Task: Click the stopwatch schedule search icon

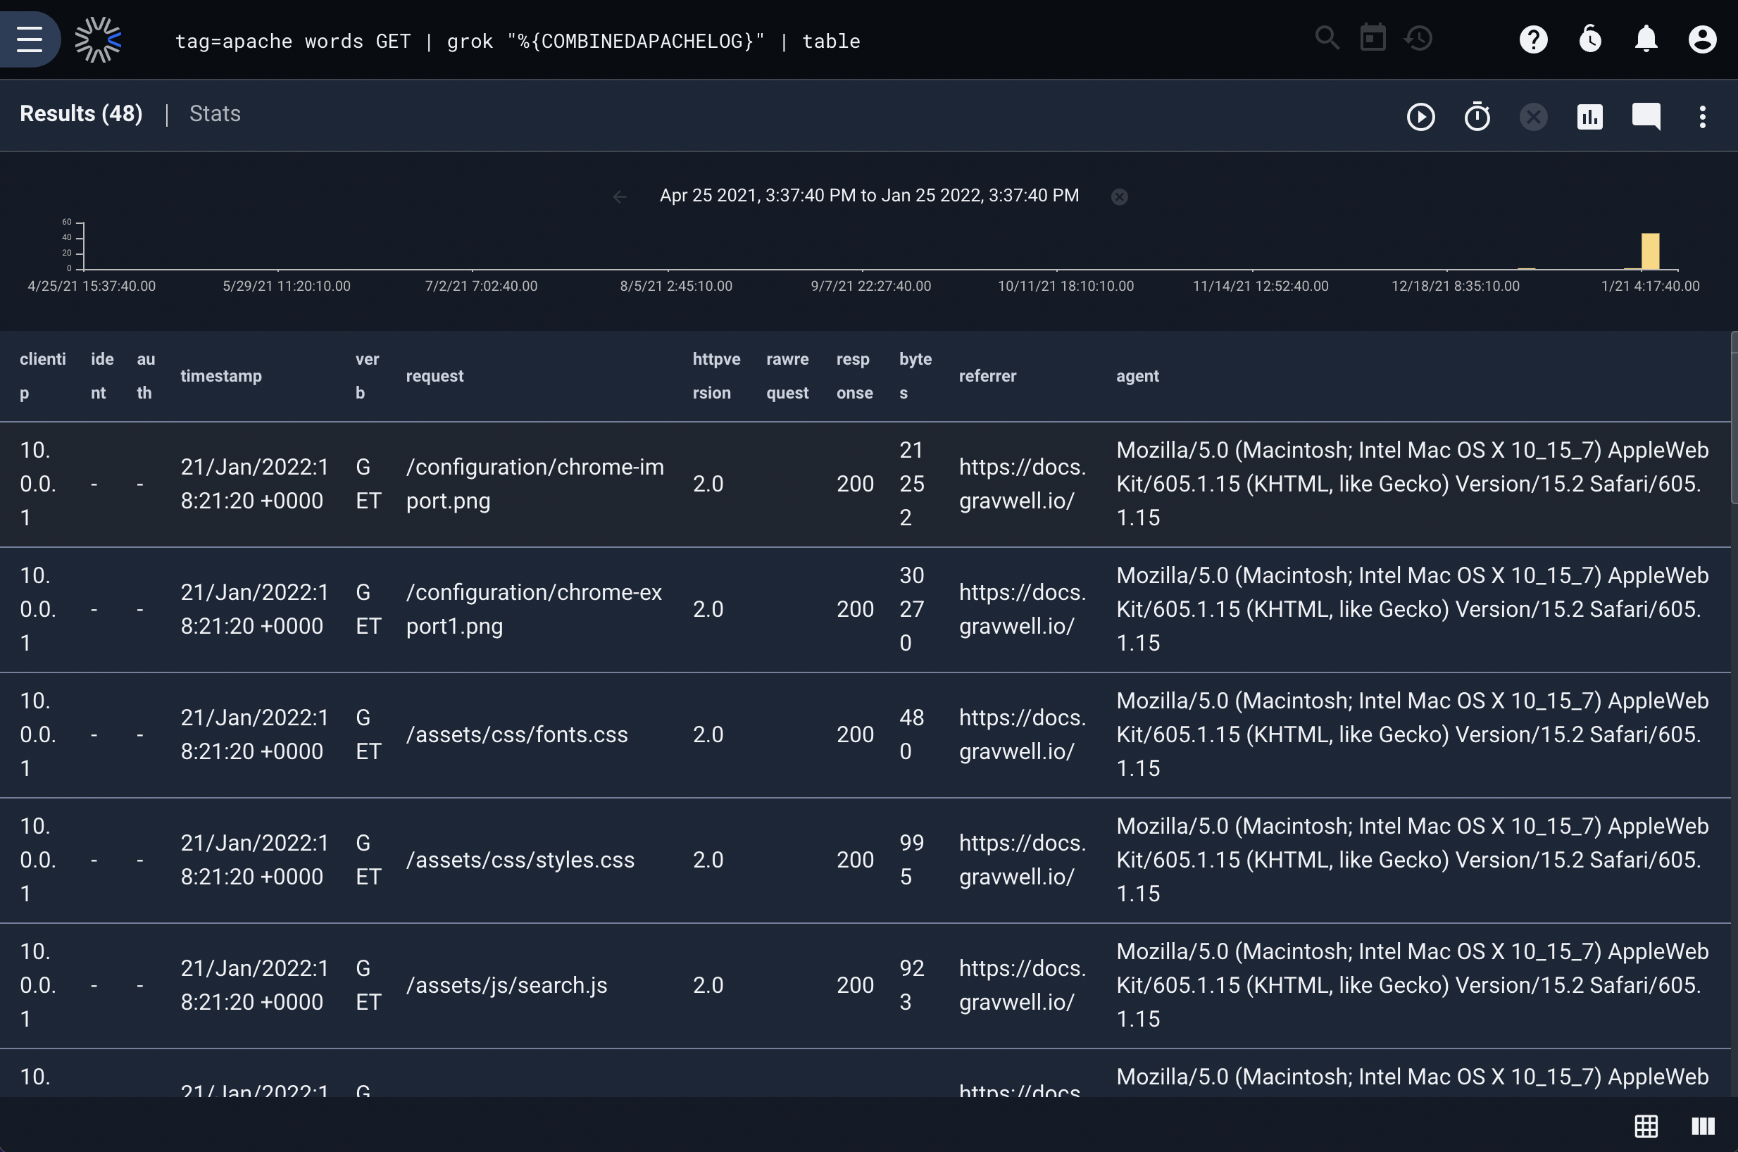Action: pos(1477,117)
